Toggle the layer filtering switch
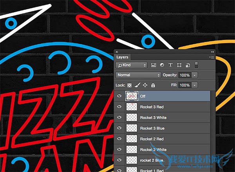235x172 pixels. tap(196, 65)
